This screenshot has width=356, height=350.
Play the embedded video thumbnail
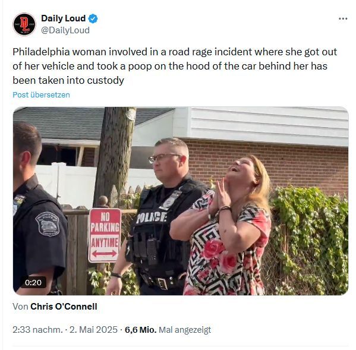pyautogui.click(x=181, y=201)
